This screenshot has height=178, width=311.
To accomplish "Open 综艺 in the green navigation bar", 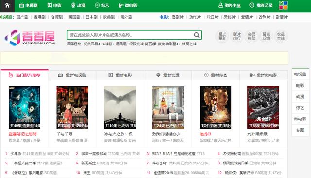I will click(102, 5).
